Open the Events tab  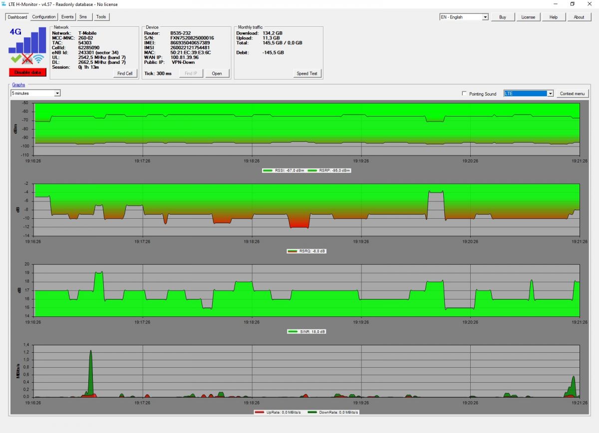tap(67, 17)
